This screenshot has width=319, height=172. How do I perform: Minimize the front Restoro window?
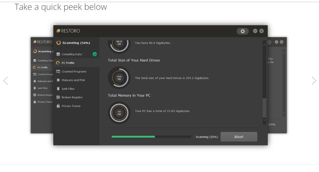pos(255,31)
